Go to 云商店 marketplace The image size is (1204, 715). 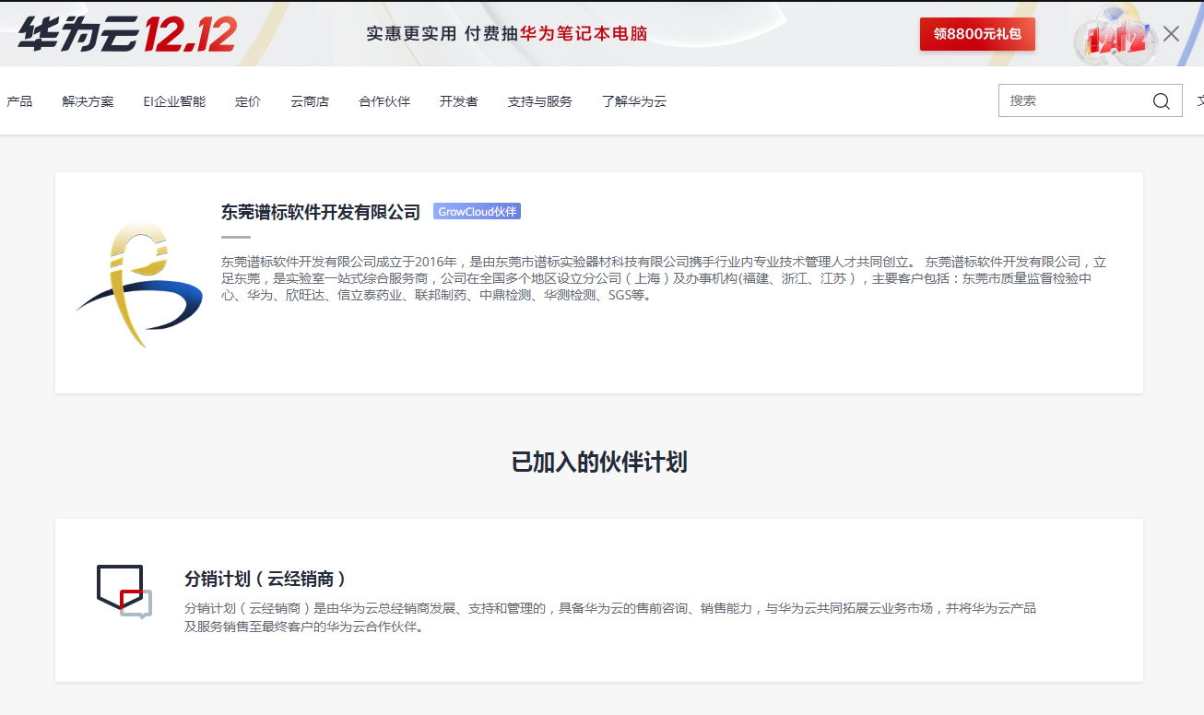click(x=310, y=101)
